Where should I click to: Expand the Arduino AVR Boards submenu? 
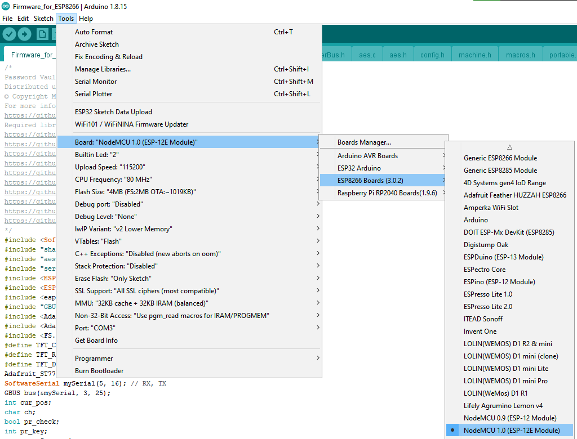click(383, 156)
